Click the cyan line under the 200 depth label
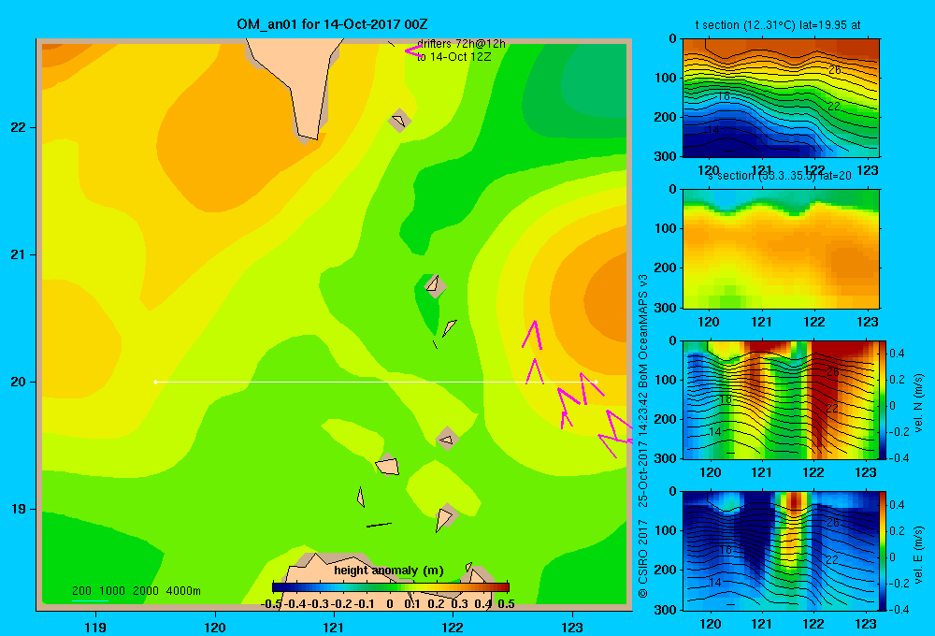 (90, 600)
